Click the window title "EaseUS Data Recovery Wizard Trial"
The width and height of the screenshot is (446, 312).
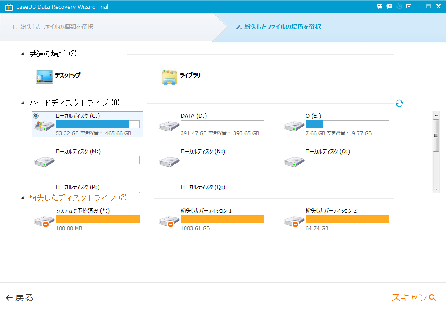pyautogui.click(x=62, y=7)
